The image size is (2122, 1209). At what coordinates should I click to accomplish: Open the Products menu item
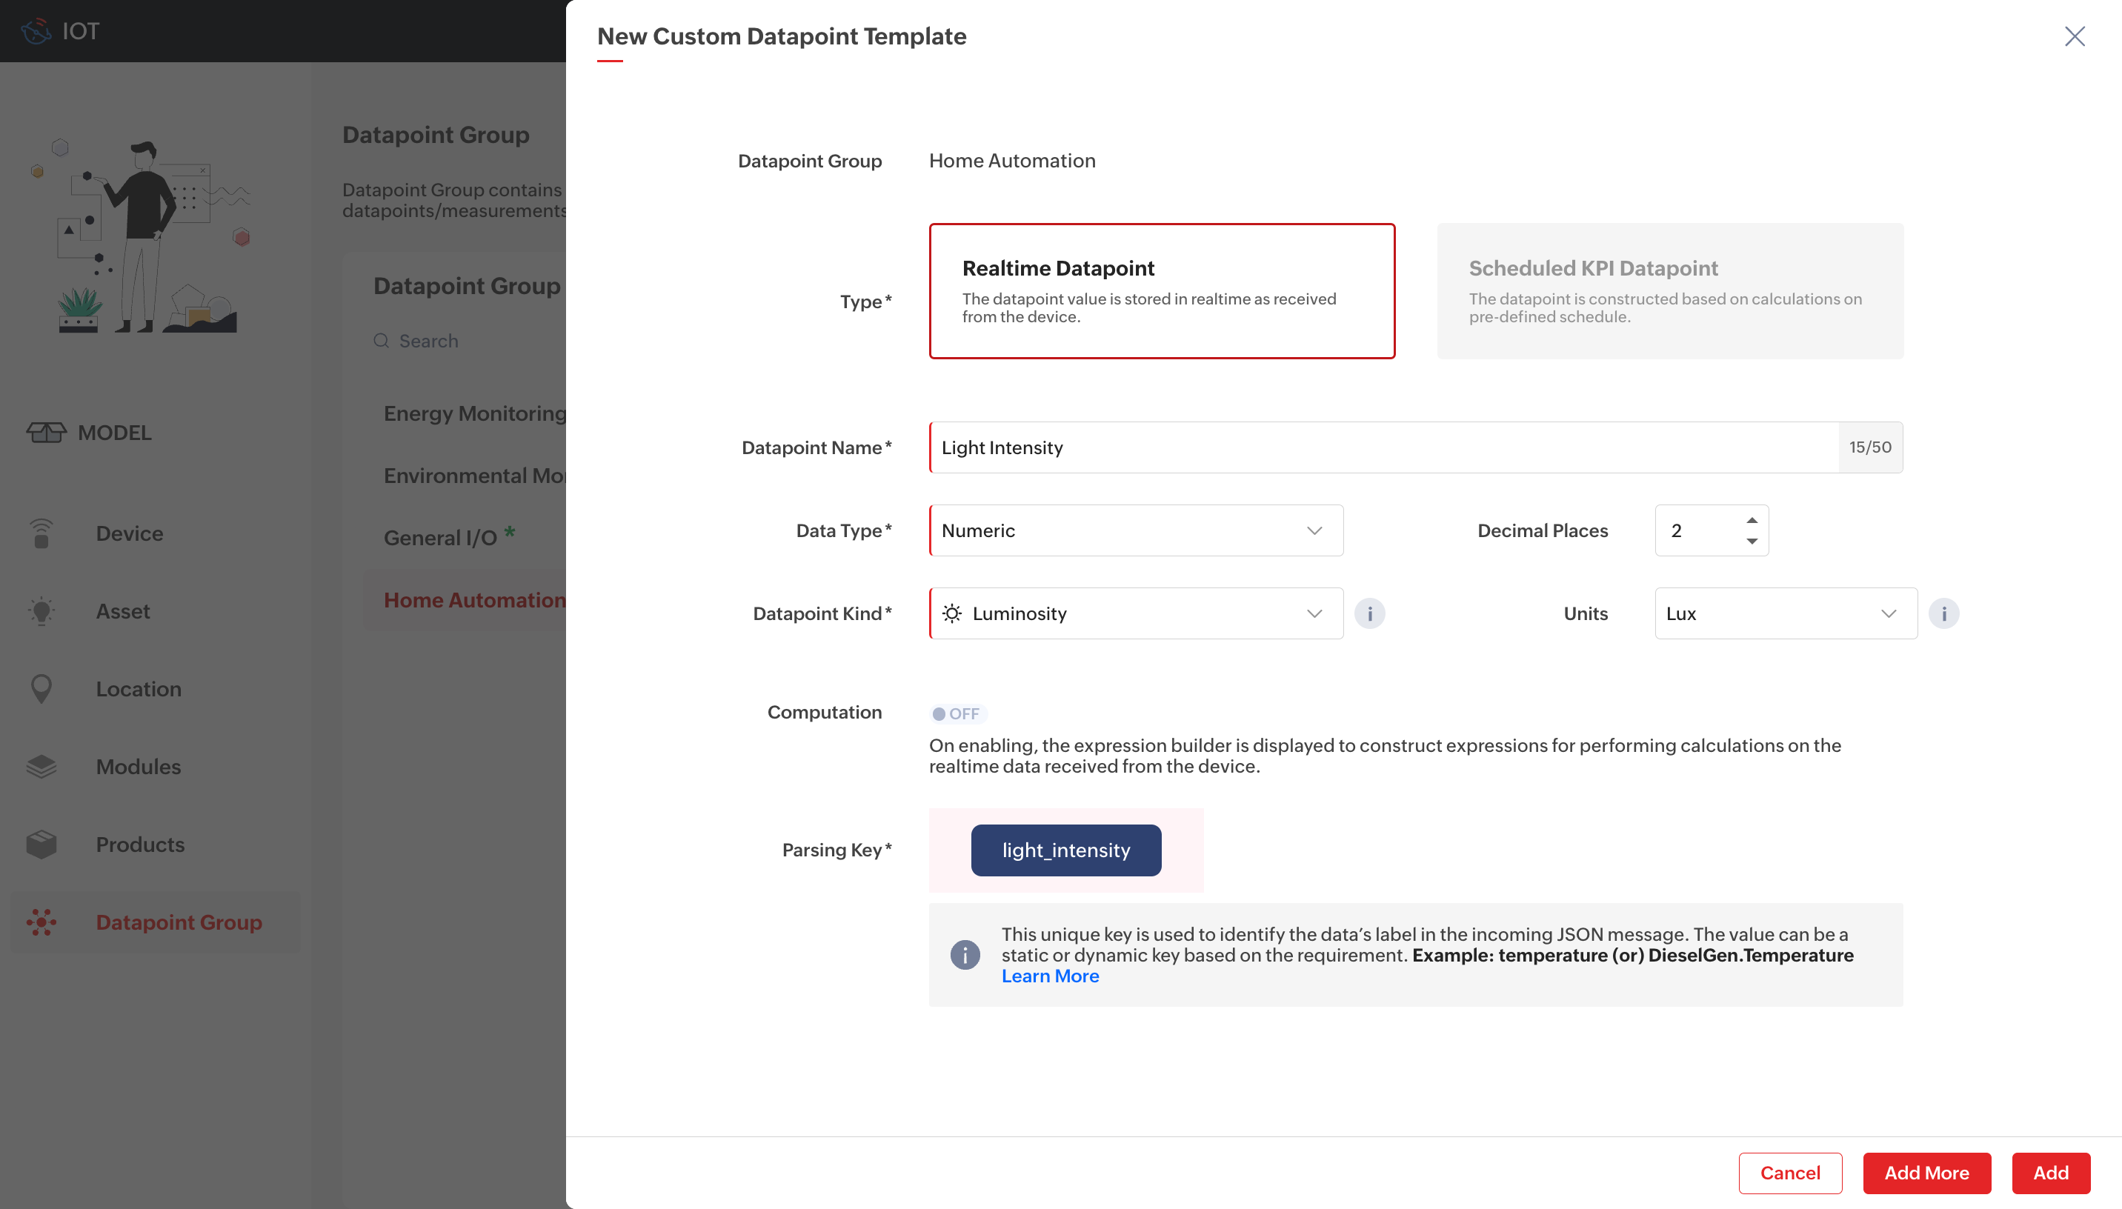tap(156, 845)
